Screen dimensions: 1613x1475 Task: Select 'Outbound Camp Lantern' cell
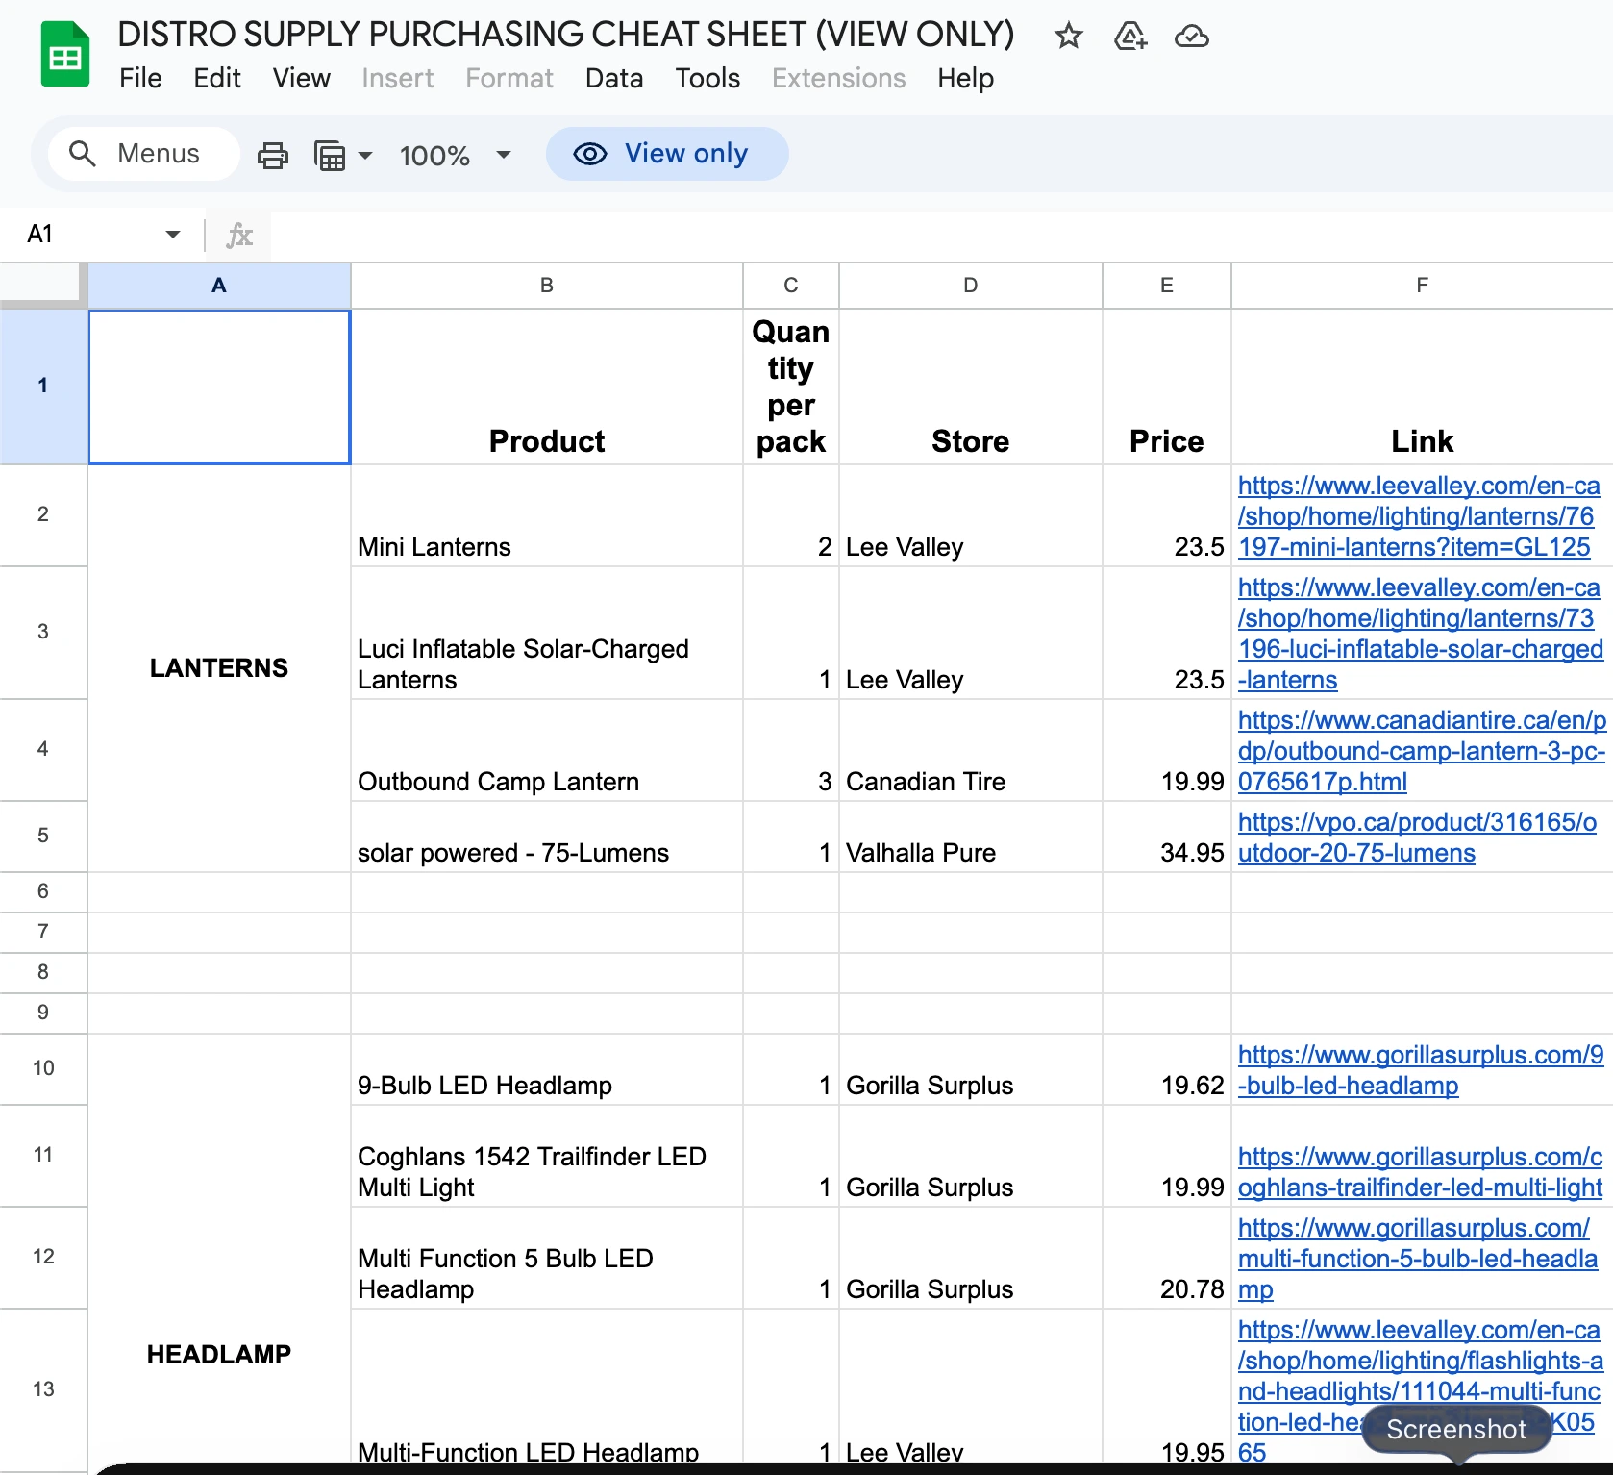tap(547, 751)
